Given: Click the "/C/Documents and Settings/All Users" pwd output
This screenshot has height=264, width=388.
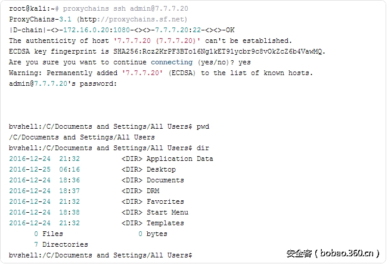Looking at the screenshot, I should pos(82,137).
